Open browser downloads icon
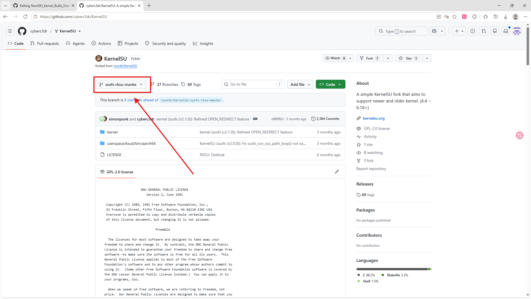 [x=506, y=17]
